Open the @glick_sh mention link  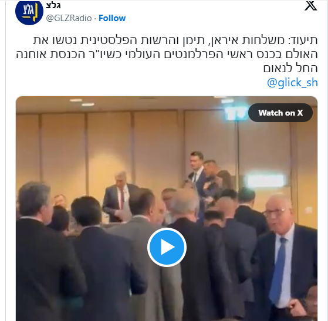point(292,82)
